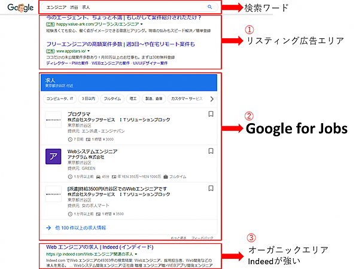359x269 pixels.
Task: Open the WEBエンジニアの案件 sitelink
Action: [111, 63]
